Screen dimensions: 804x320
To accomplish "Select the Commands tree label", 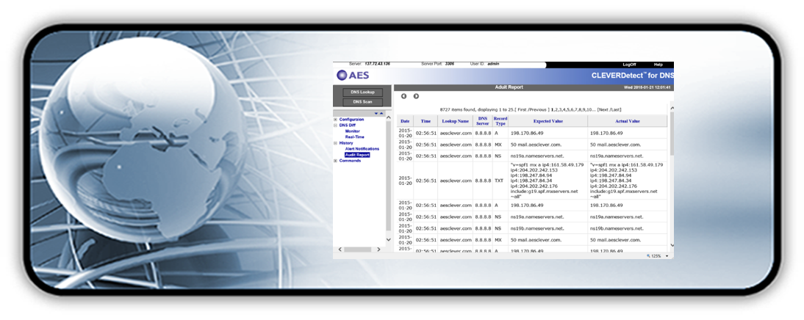I will [x=350, y=161].
